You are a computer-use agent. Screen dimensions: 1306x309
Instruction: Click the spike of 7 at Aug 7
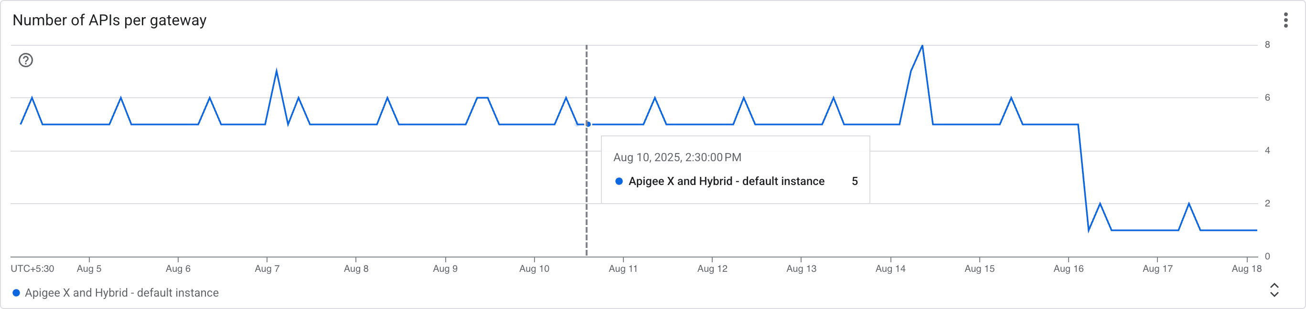pos(276,71)
